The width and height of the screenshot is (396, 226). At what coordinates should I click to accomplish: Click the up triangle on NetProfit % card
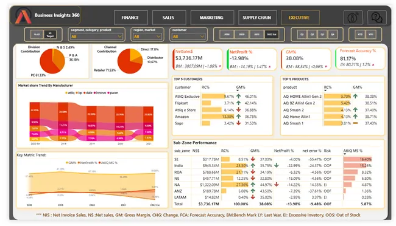click(x=269, y=67)
